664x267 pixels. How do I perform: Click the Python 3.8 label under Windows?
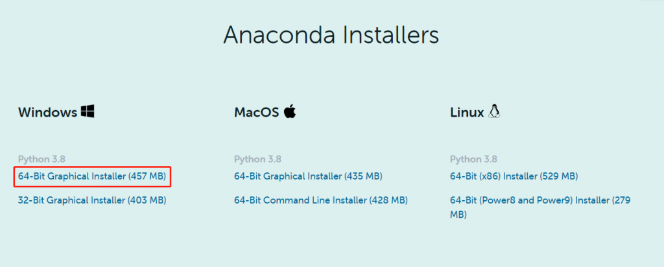41,159
